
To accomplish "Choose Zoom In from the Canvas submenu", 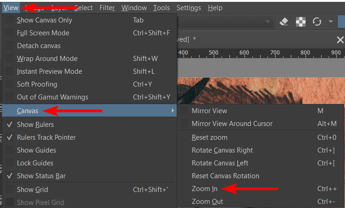I will pyautogui.click(x=205, y=189).
